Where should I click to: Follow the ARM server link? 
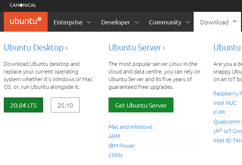pyautogui.click(x=114, y=136)
